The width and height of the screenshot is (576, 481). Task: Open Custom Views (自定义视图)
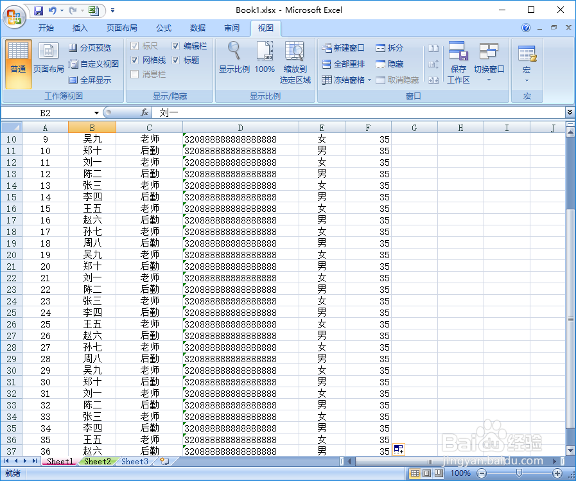pos(94,64)
